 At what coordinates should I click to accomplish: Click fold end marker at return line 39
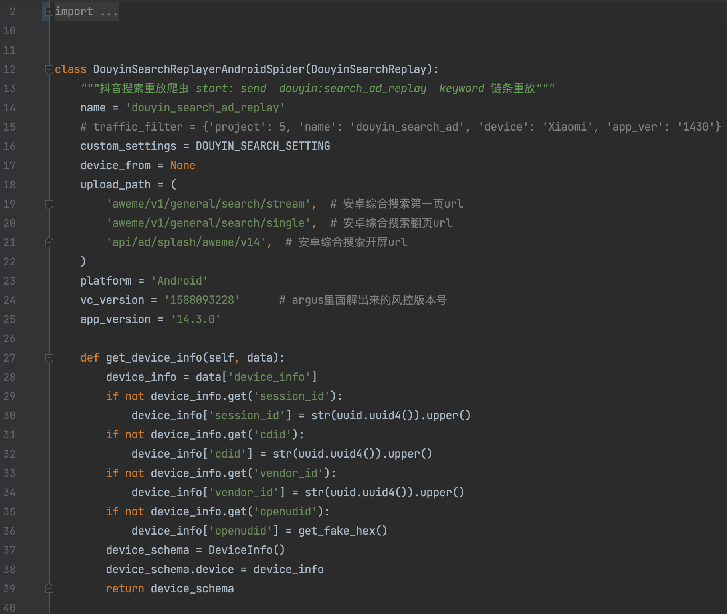(49, 588)
